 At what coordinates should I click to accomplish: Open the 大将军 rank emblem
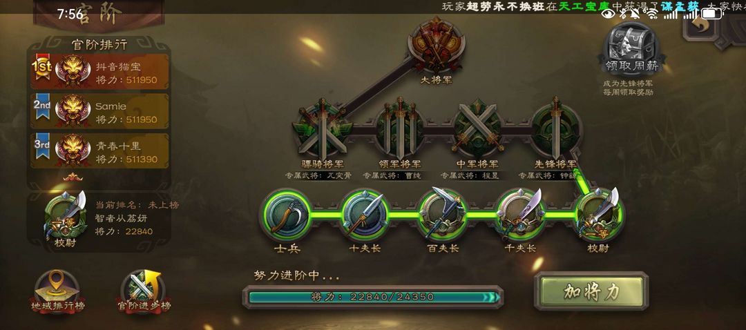[x=436, y=45]
